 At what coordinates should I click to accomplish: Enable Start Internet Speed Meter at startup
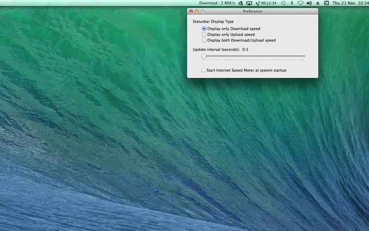203,70
